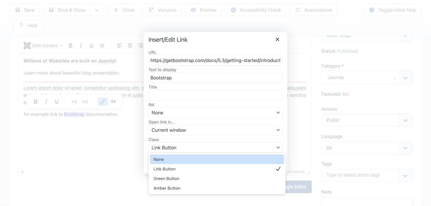Viewport: 431px width, 206px height.
Task: Click italic in the floating selection toolbar
Action: click(x=46, y=102)
